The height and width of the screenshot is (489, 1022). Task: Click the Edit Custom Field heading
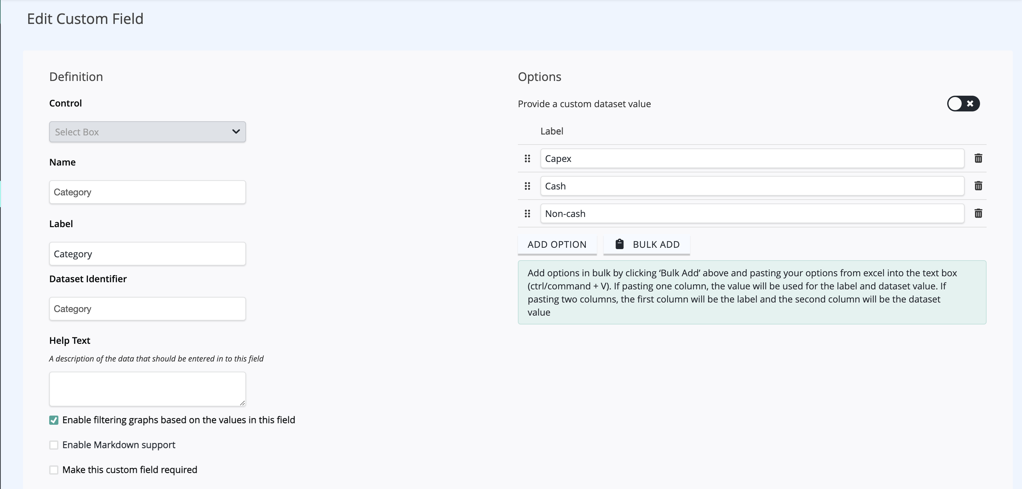coord(85,19)
